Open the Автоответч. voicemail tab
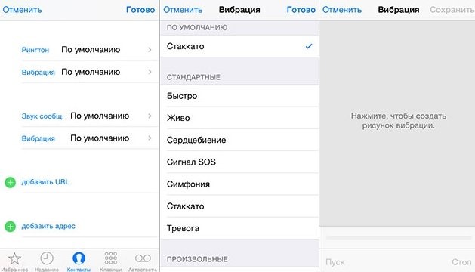This screenshot has height=272, width=475. 143,261
